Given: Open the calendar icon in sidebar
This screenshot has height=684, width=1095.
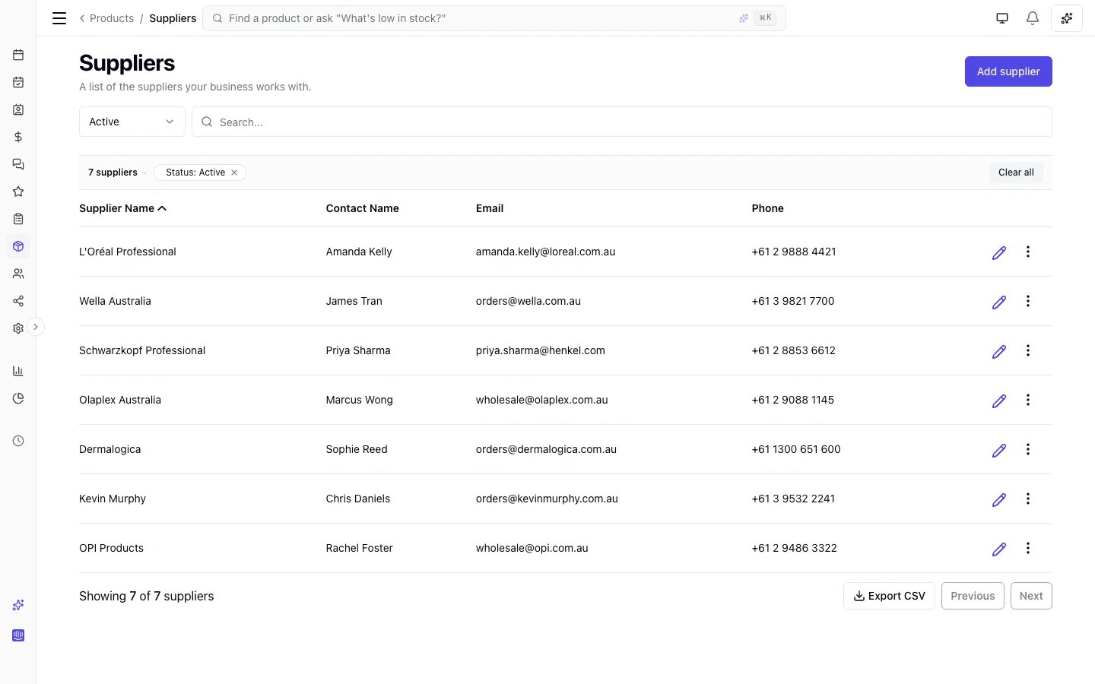Looking at the screenshot, I should [x=18, y=55].
